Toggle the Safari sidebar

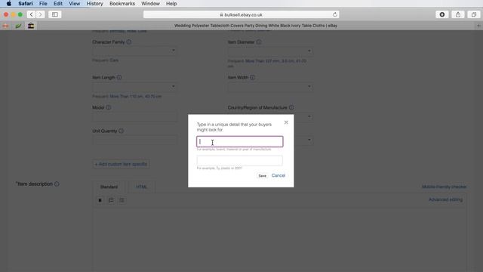[55, 14]
